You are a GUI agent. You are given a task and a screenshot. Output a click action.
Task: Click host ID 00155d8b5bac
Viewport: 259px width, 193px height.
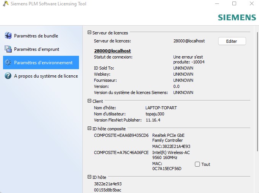tap(108, 190)
